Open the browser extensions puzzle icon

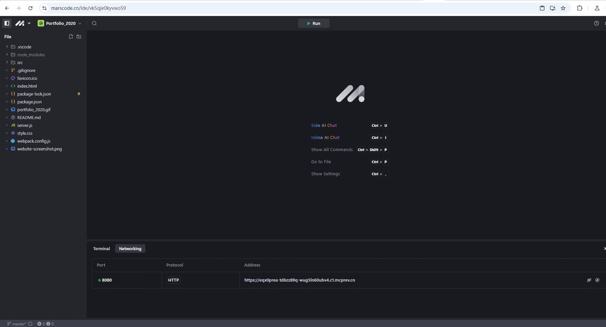[x=579, y=8]
